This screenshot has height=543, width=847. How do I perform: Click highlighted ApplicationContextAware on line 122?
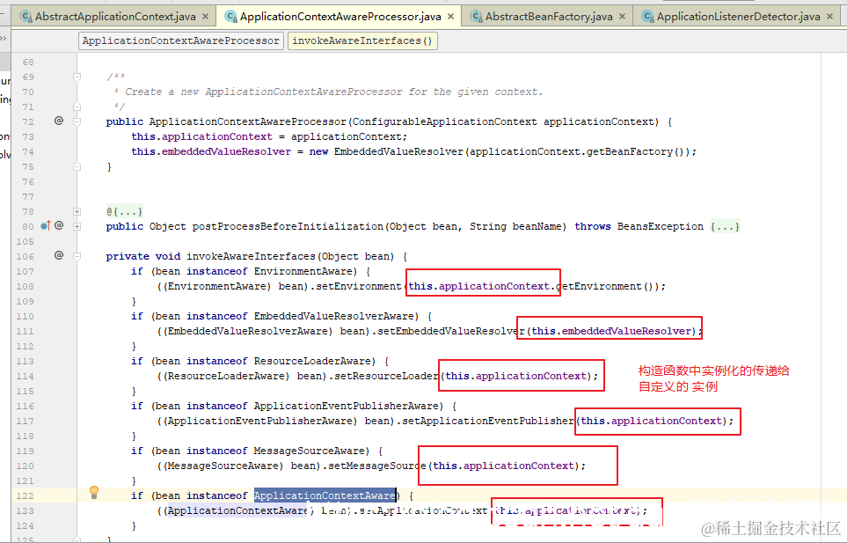tap(325, 495)
